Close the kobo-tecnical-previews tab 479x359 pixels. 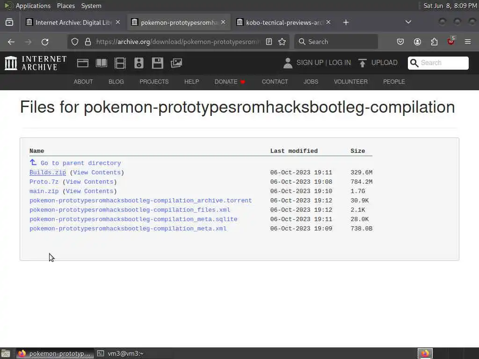coord(328,22)
